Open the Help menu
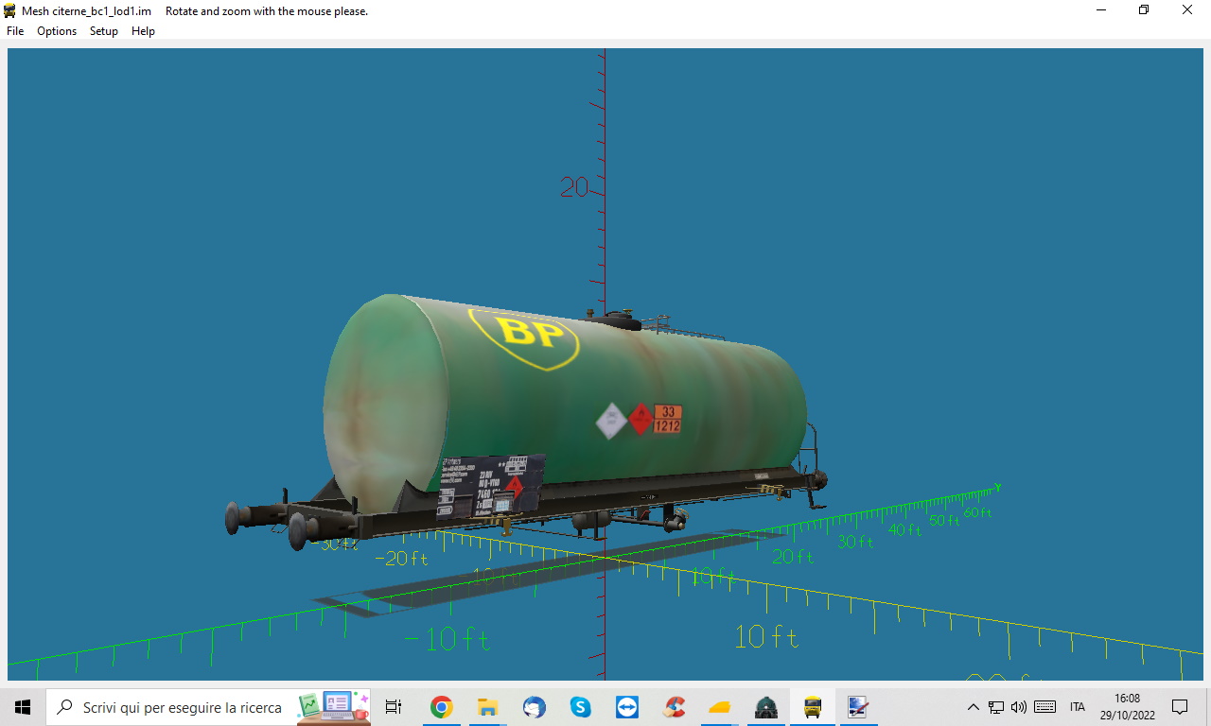 143,31
